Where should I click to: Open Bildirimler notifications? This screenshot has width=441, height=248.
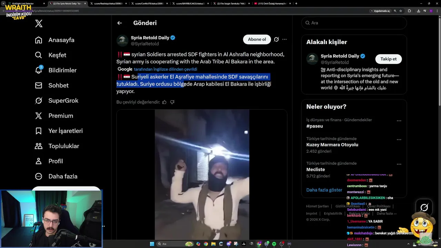point(56,70)
